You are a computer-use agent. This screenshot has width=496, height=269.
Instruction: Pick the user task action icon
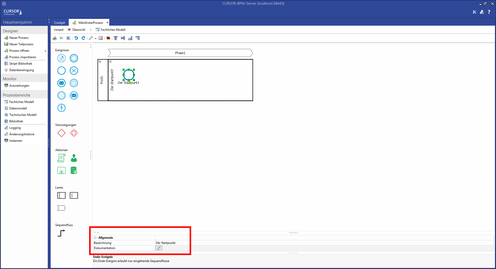74,158
